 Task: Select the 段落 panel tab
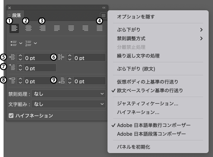(15, 15)
